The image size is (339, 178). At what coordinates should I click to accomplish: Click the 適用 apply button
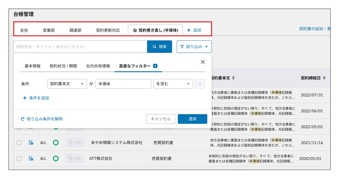coord(192,119)
